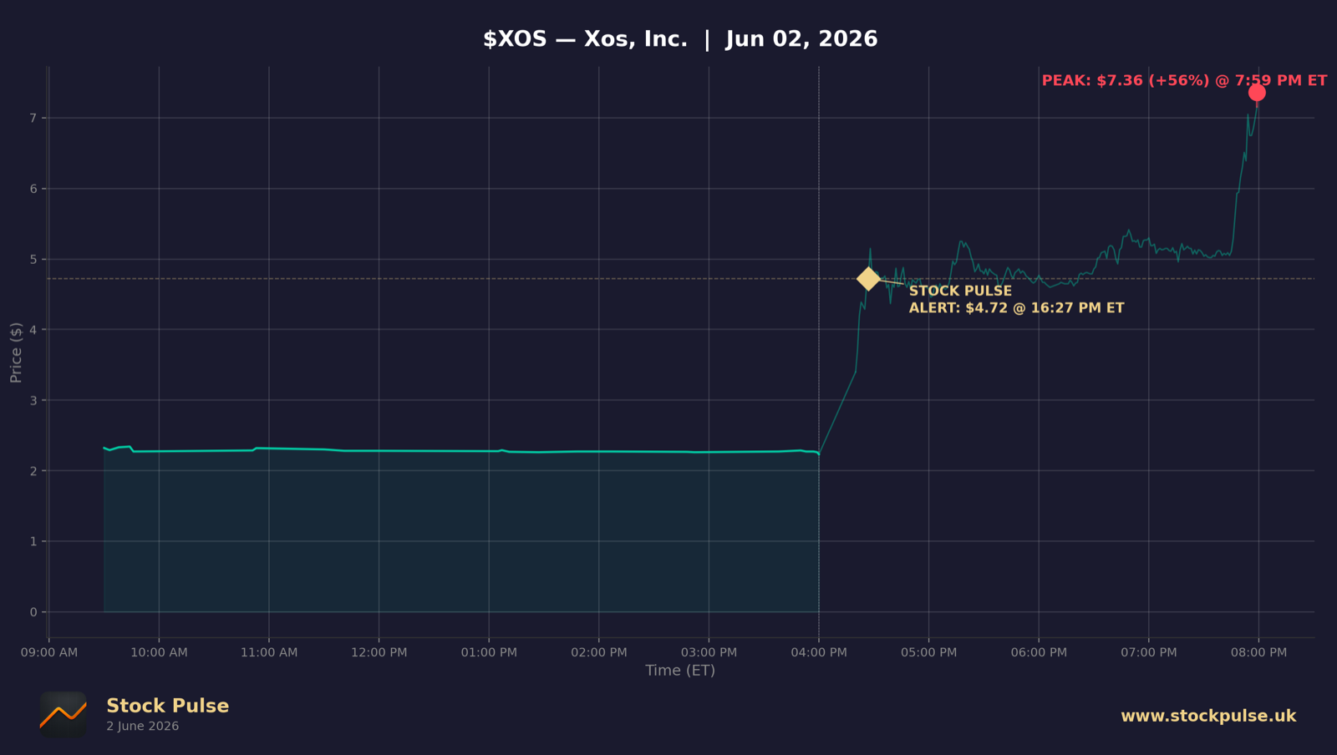The image size is (1337, 755).
Task: Open the www.stockpulse.uk link
Action: (x=1208, y=716)
